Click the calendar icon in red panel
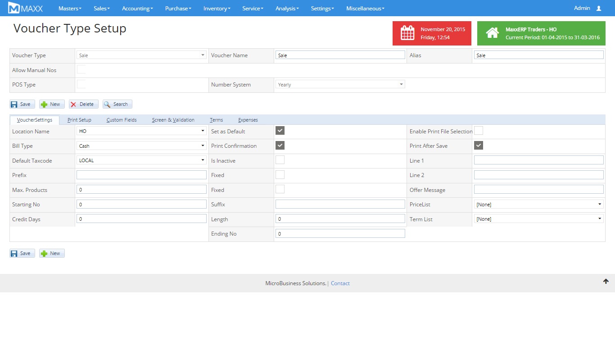Screen dimensions: 615x346 (407, 33)
